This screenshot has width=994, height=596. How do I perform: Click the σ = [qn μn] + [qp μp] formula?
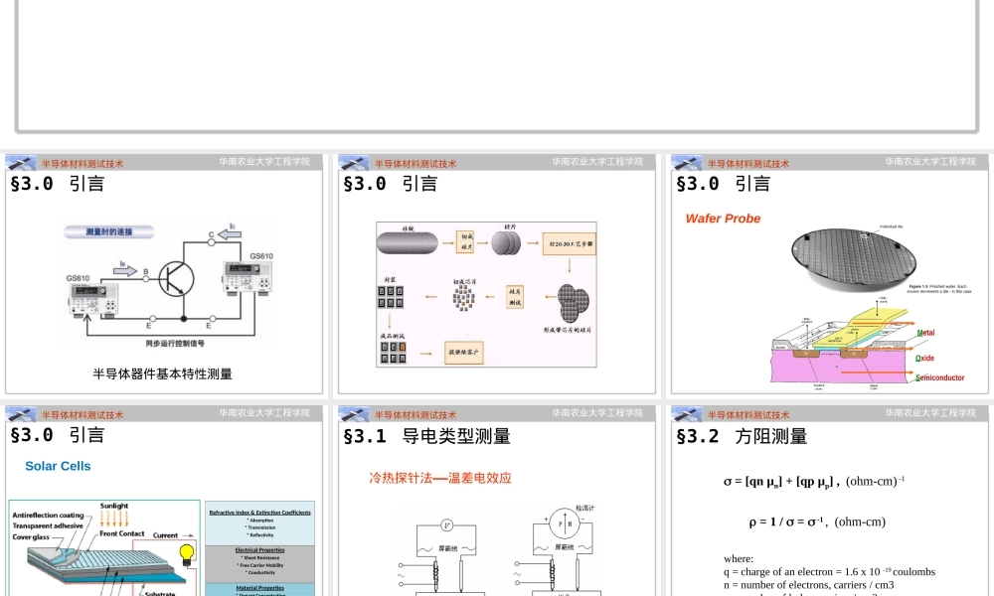pos(814,482)
